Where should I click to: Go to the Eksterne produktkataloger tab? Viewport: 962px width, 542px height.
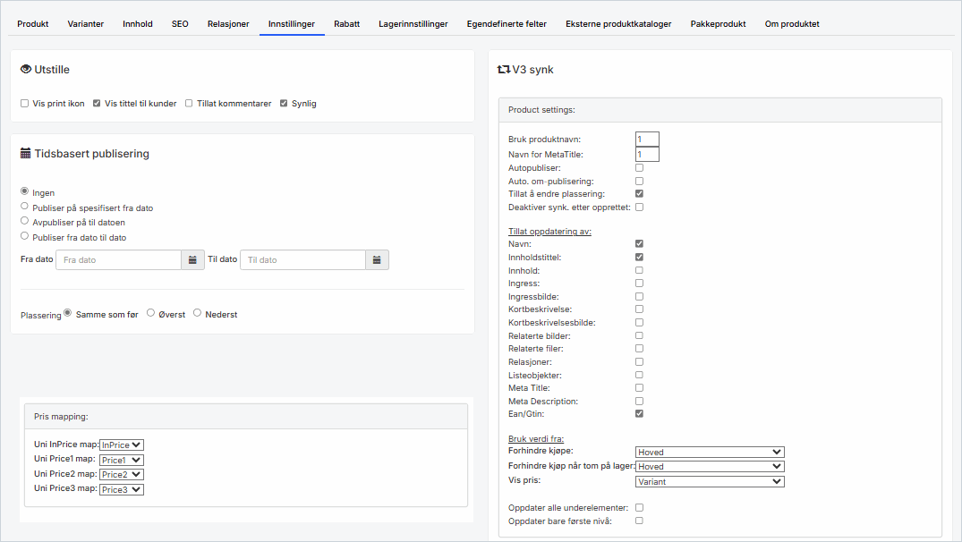(618, 23)
